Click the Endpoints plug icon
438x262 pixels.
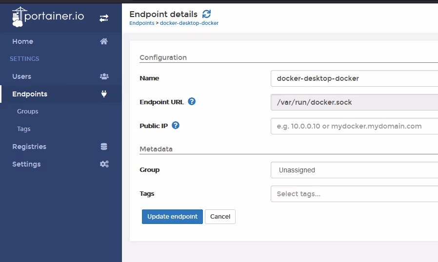click(x=104, y=94)
